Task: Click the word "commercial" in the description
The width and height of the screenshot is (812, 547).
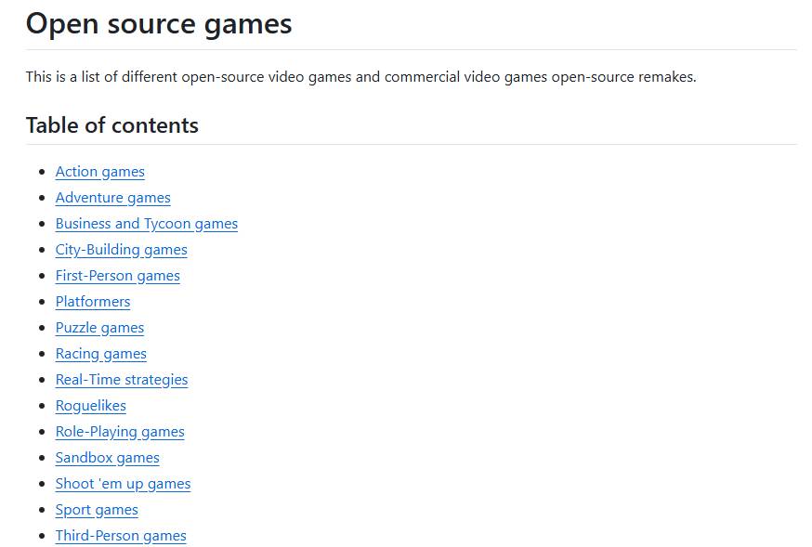Action: click(422, 77)
